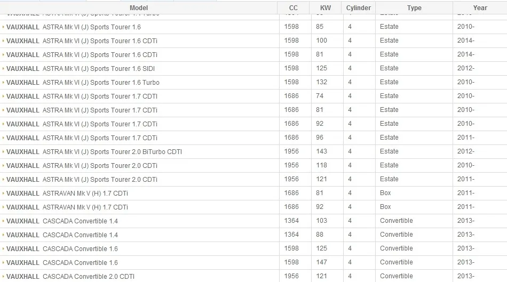This screenshot has height=282, width=507.
Task: Click year '2013-' in CASCADA 1.6 147 kW row
Action: [x=466, y=262]
